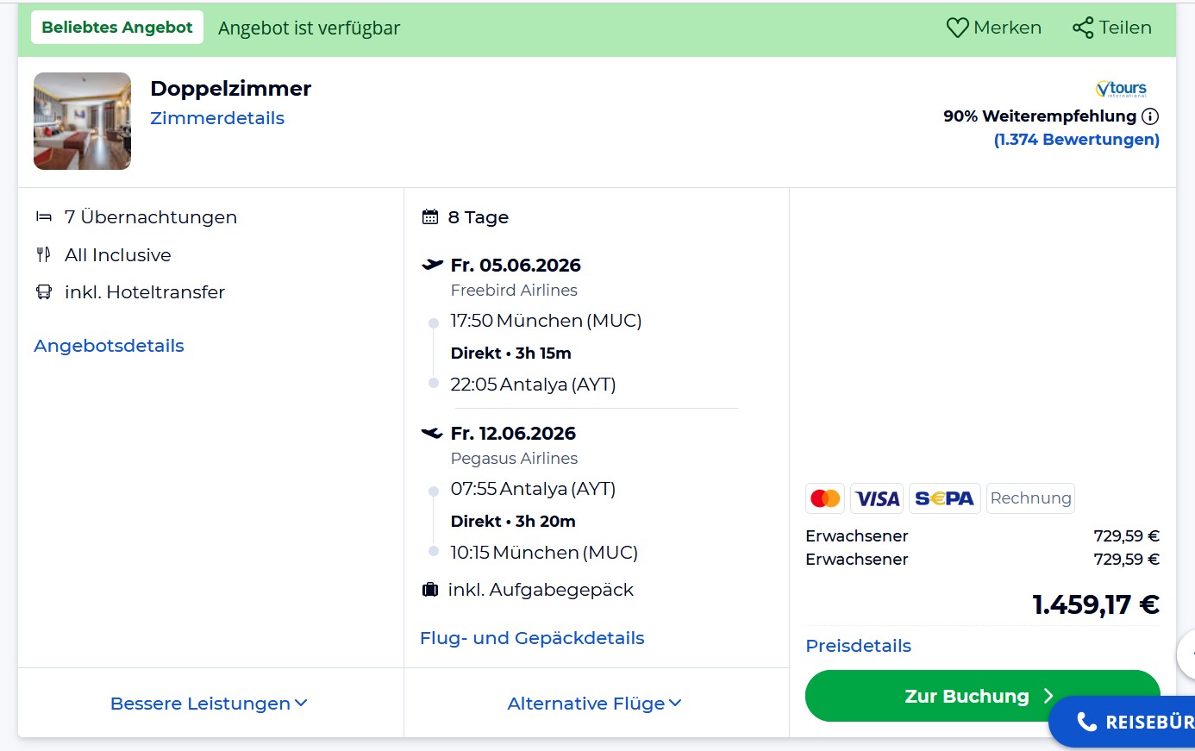Click the Doppelzimmer room thumbnail

83,121
